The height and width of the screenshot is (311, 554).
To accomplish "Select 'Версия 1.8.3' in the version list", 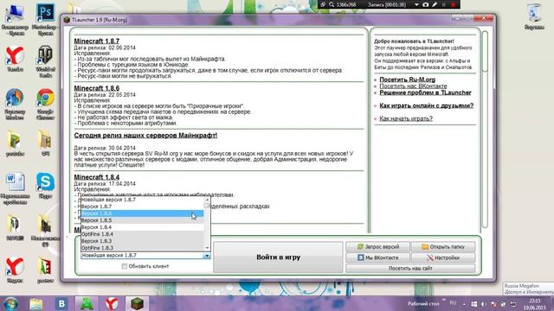I will (x=142, y=241).
